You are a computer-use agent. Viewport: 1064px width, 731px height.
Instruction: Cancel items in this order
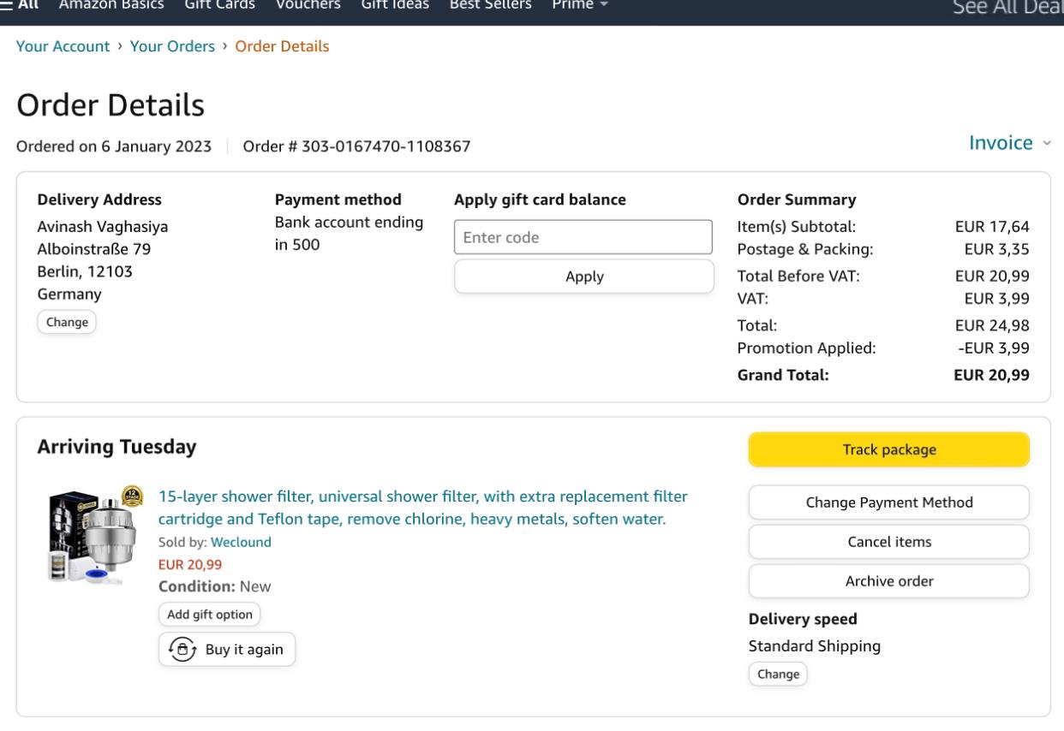(x=889, y=542)
